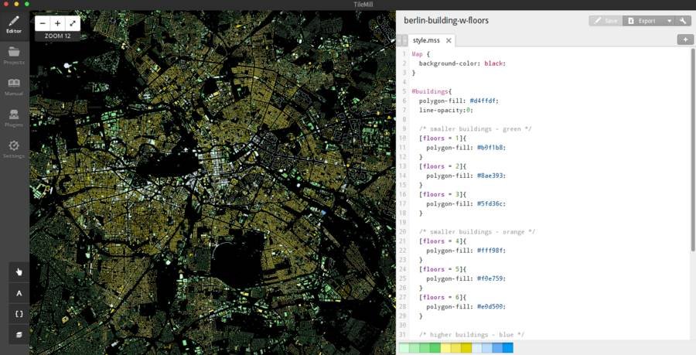Open the Carto brackets reference panel
696x355 pixels.
tap(19, 314)
